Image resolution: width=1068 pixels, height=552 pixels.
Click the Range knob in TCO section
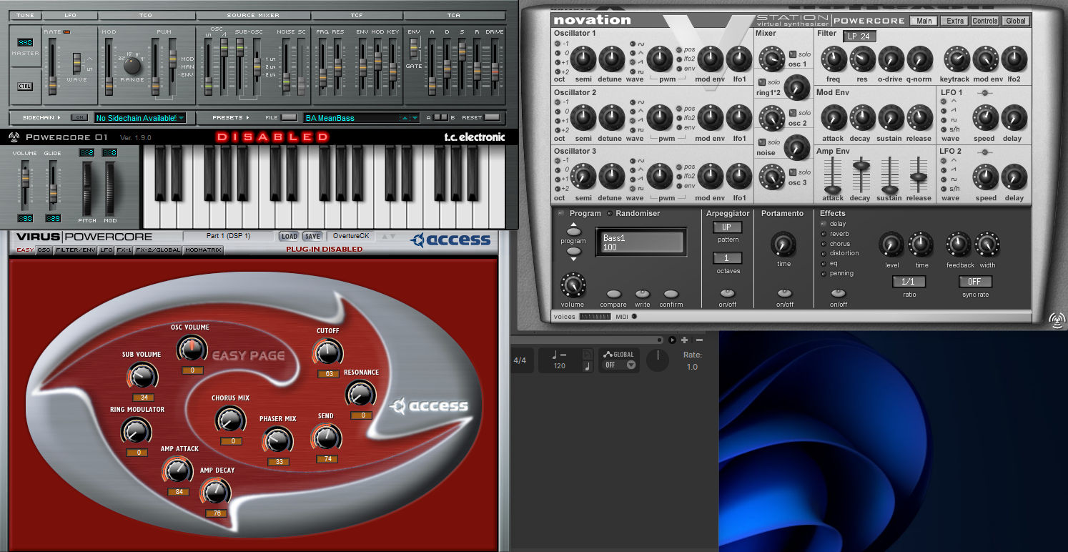click(x=132, y=66)
